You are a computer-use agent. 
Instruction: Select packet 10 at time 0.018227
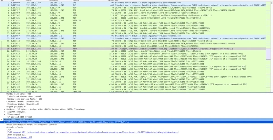[133, 26]
